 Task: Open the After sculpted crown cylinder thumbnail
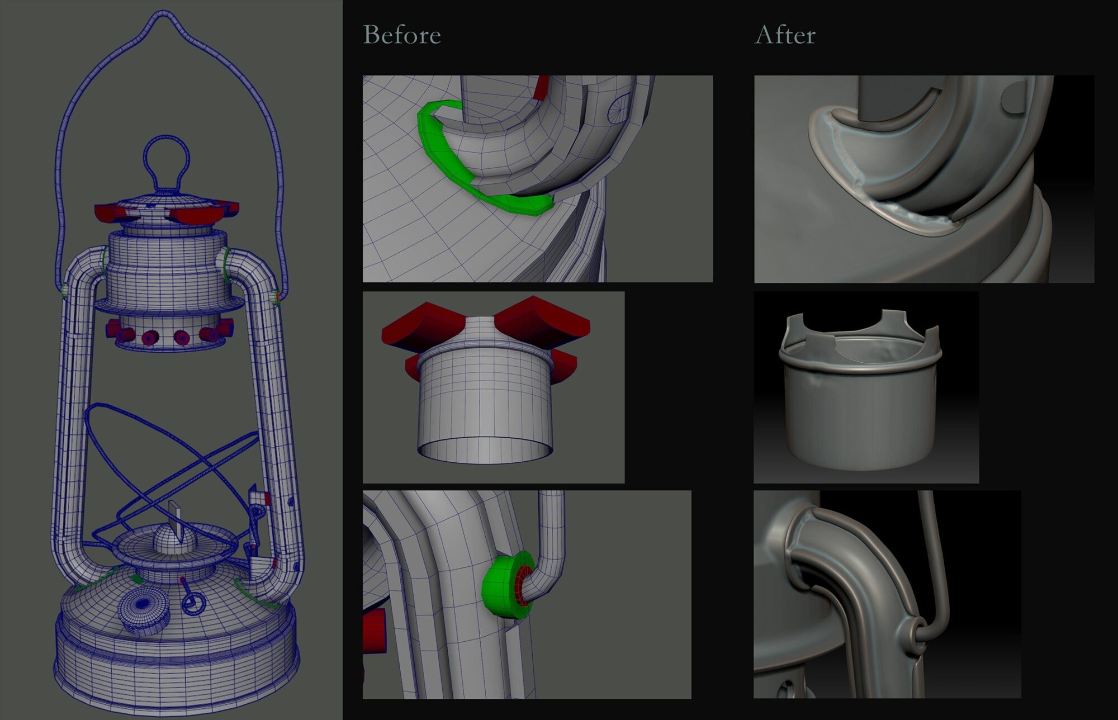click(866, 387)
